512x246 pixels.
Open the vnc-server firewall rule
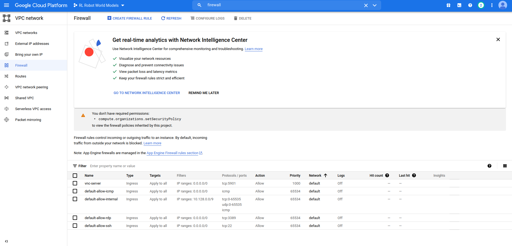(93, 183)
